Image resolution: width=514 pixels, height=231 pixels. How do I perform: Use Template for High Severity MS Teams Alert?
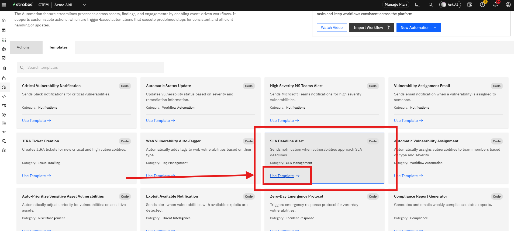pos(285,120)
